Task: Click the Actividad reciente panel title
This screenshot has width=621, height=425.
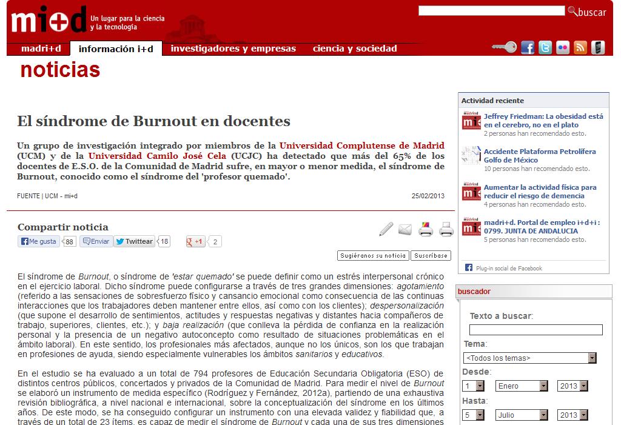Action: pyautogui.click(x=492, y=101)
